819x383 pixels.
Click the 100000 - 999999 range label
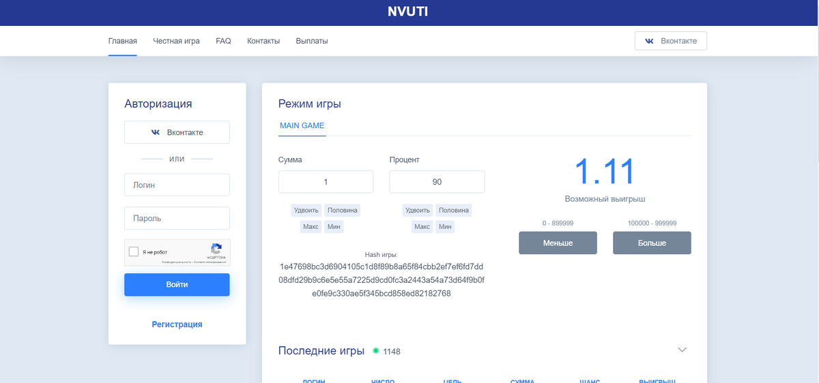tap(652, 223)
